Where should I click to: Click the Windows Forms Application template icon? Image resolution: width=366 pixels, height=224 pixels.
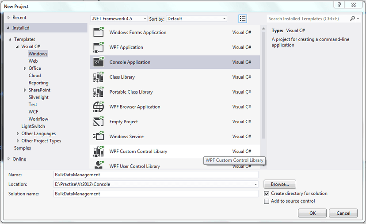99,32
